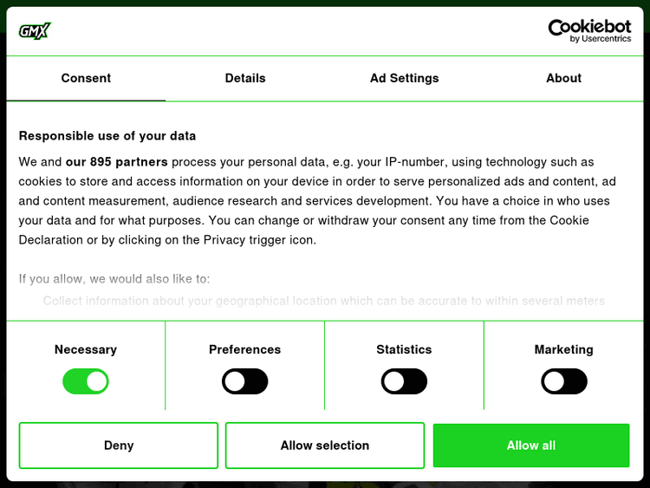Image resolution: width=650 pixels, height=488 pixels.
Task: Switch to the Consent tab
Action: tap(86, 78)
